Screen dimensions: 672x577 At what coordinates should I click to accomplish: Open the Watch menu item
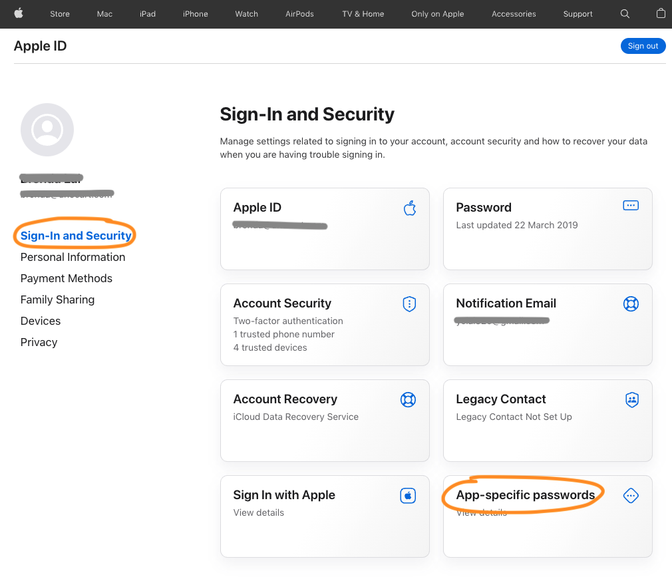tap(246, 14)
